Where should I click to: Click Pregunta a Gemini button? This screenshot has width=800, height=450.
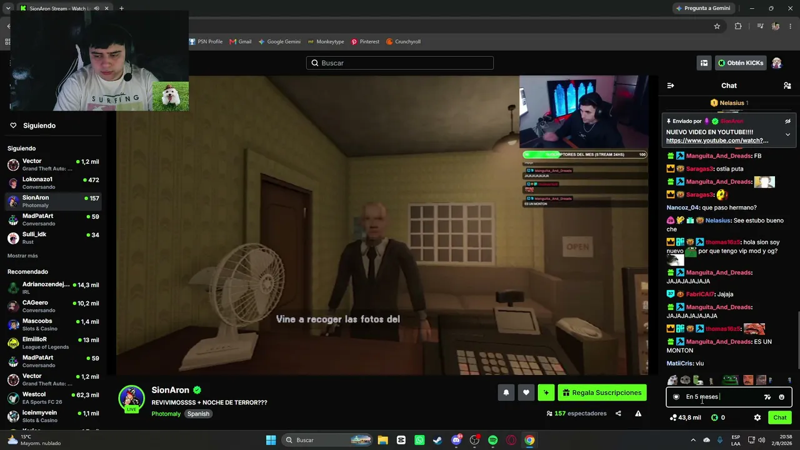click(702, 9)
